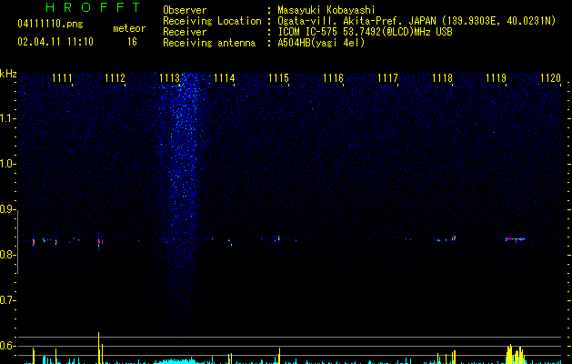Viewport: 572px width, 364px height.
Task: Click the 1117 time marker
Action: [x=387, y=78]
